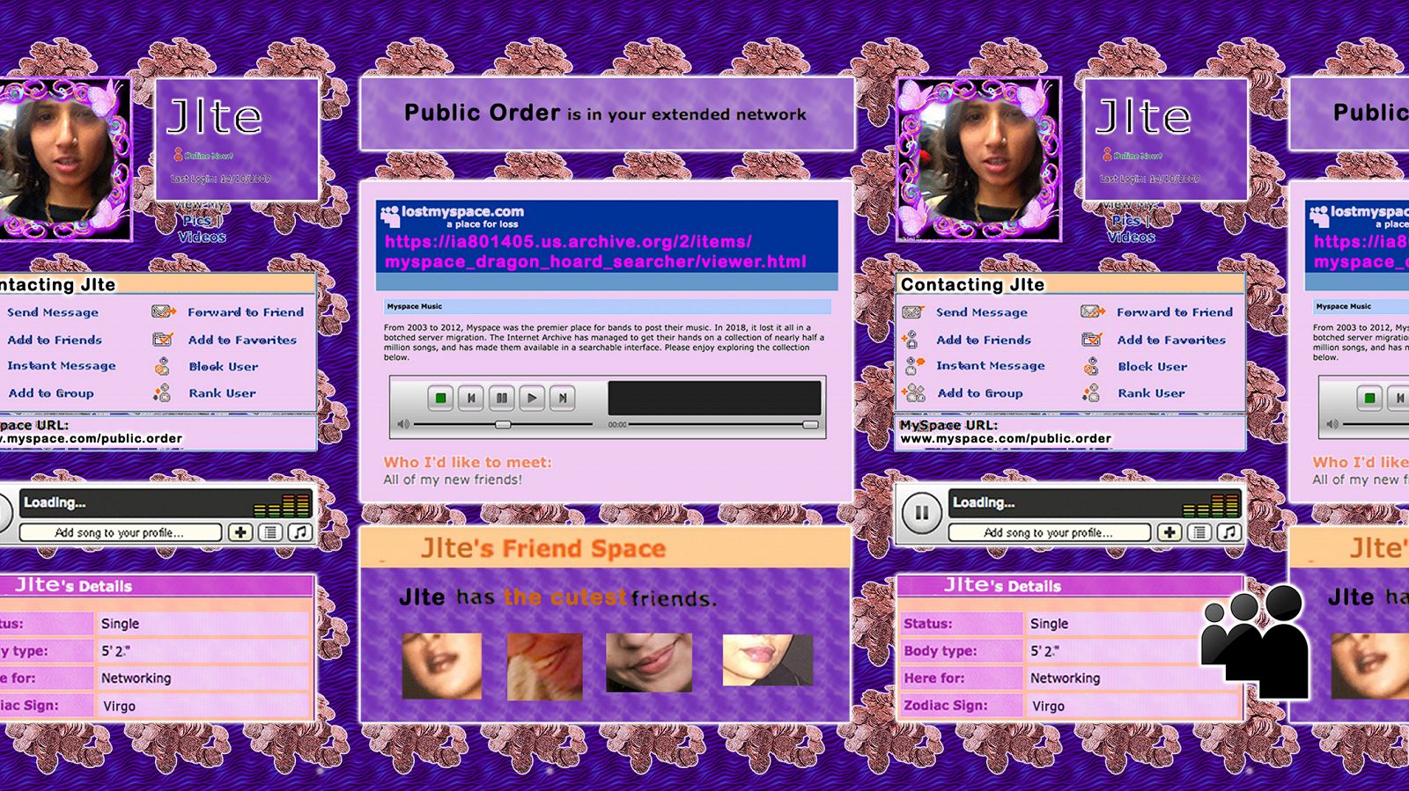Click Send Message in the cropped 'ntacting Jlte' panel
The width and height of the screenshot is (1409, 791).
coord(53,312)
